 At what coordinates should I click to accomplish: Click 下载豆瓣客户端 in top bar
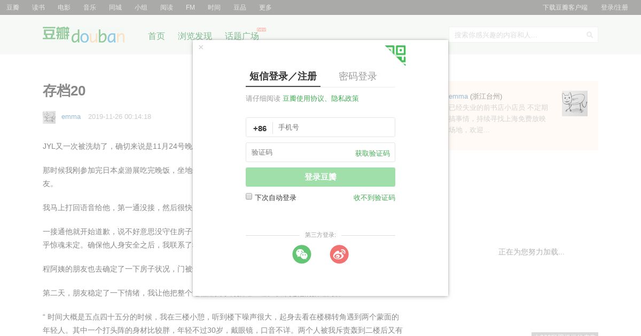[565, 7]
